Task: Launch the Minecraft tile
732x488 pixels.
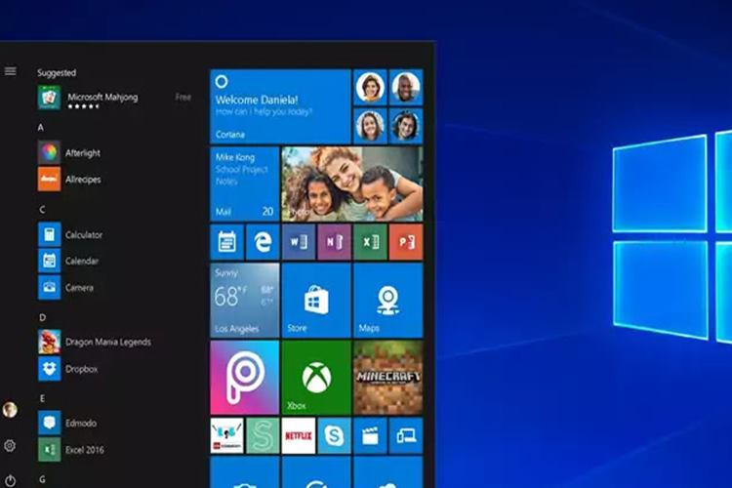Action: click(x=388, y=378)
